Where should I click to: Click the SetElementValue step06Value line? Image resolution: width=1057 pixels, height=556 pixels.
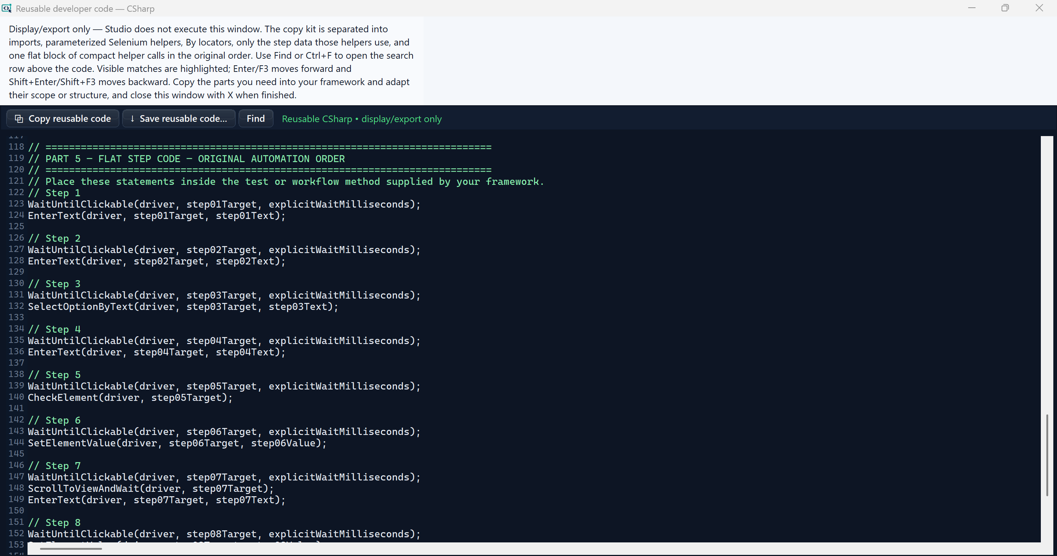pyautogui.click(x=177, y=443)
